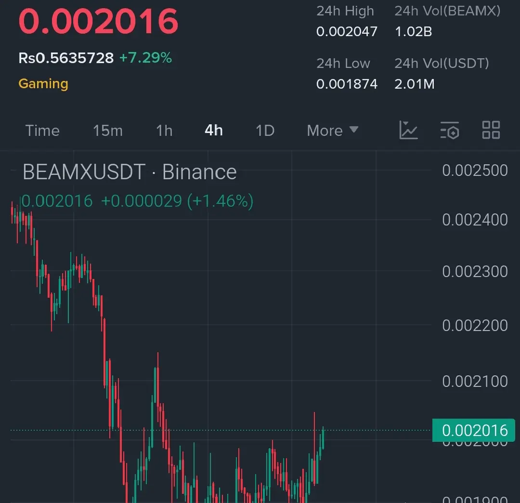Expand the More intervals dropdown
This screenshot has width=520, height=503.
(333, 131)
